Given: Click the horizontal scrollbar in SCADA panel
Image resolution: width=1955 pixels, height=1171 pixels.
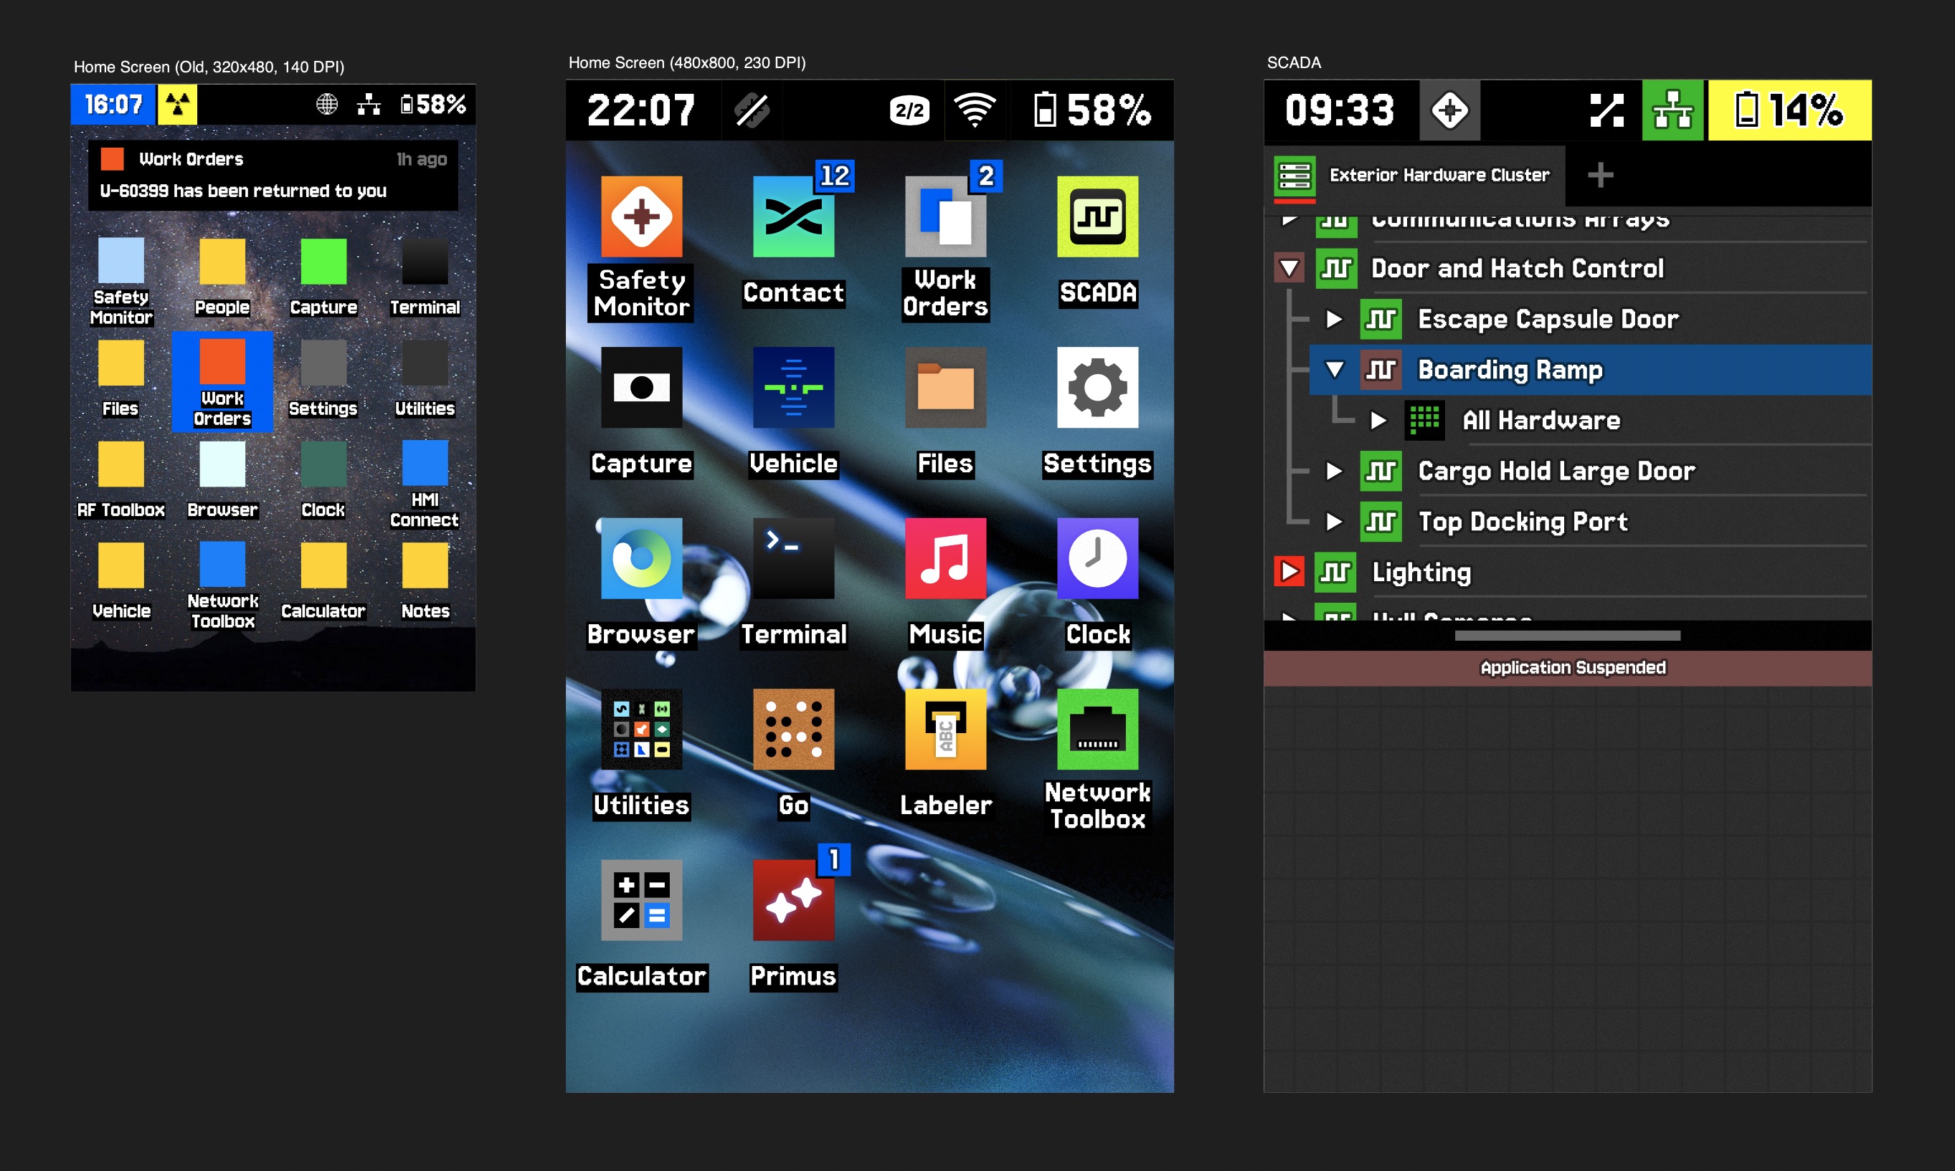Looking at the screenshot, I should 1567,635.
